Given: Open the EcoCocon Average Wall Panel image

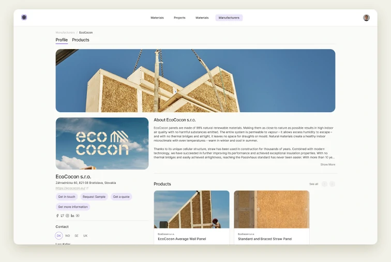Looking at the screenshot, I should [x=191, y=209].
